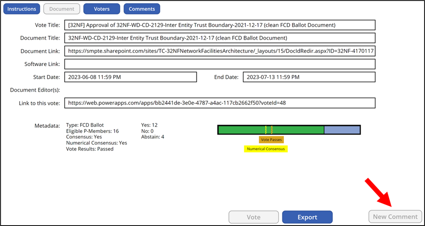This screenshot has width=425, height=226.
Task: Add a New Comment
Action: coord(395,216)
